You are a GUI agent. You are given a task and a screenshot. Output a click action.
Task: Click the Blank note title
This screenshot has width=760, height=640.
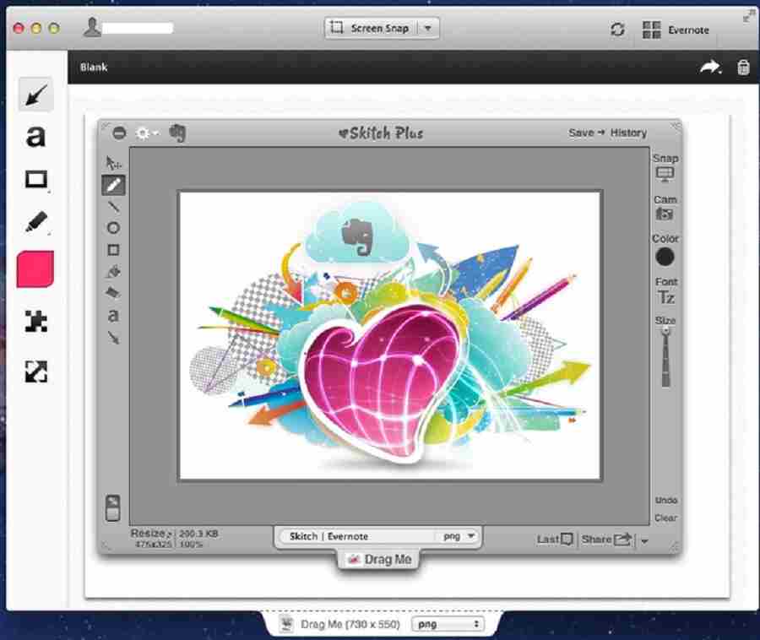(x=94, y=68)
